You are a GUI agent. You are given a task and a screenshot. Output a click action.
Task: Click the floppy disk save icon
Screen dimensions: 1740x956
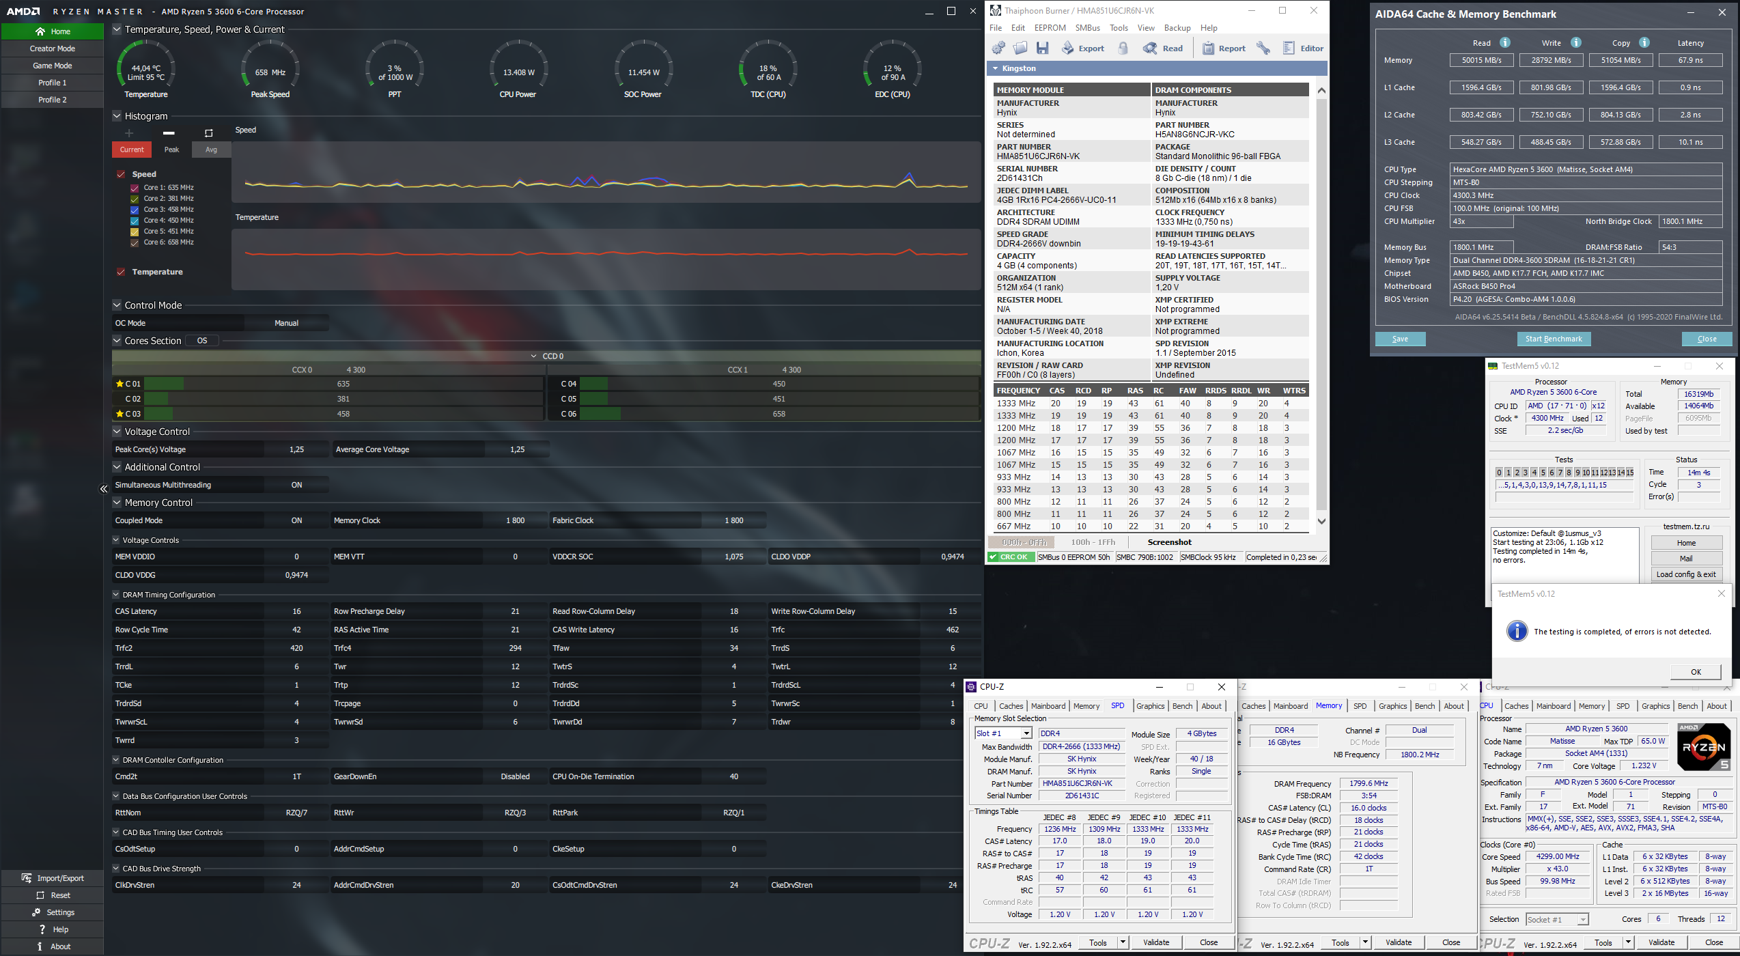(x=1042, y=48)
